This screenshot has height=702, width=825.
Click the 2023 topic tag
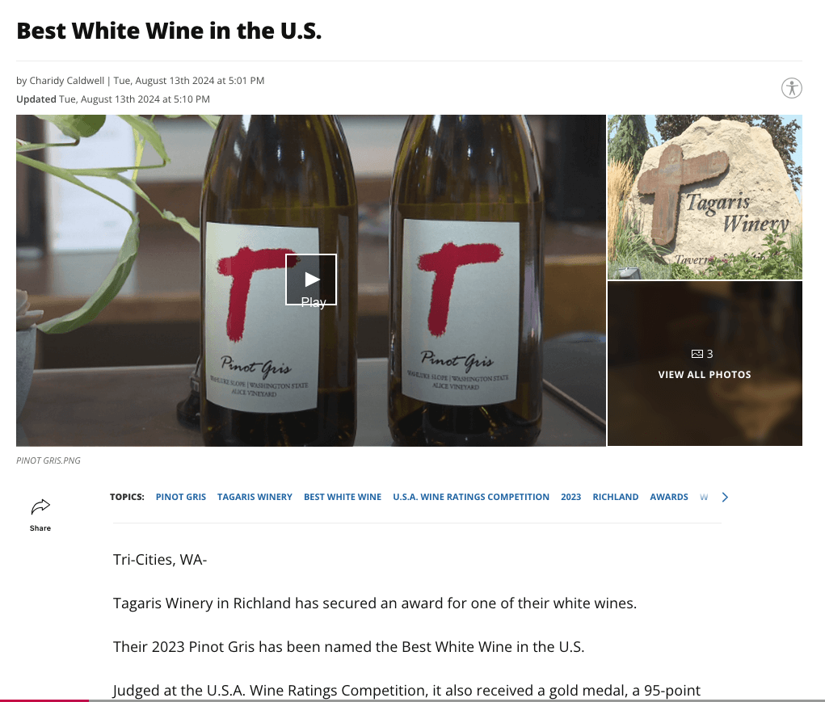pos(570,497)
